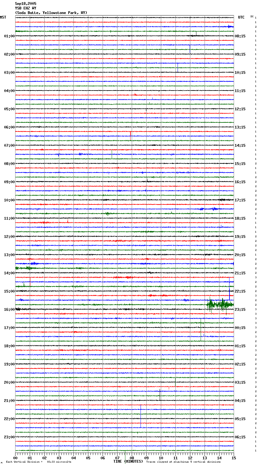Select the 13:00 MST time label

point(9,255)
